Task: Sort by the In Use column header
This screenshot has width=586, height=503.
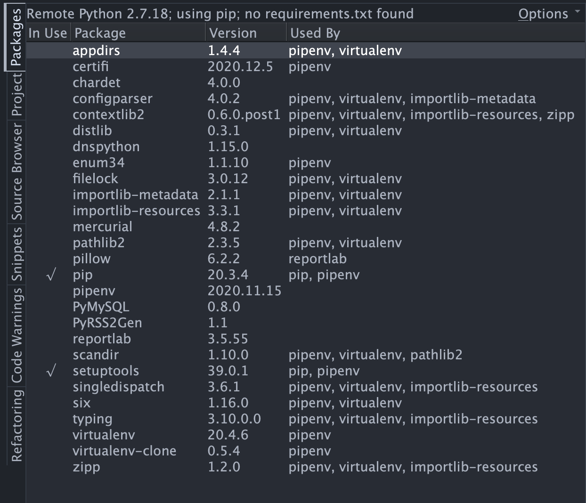Action: [x=48, y=33]
